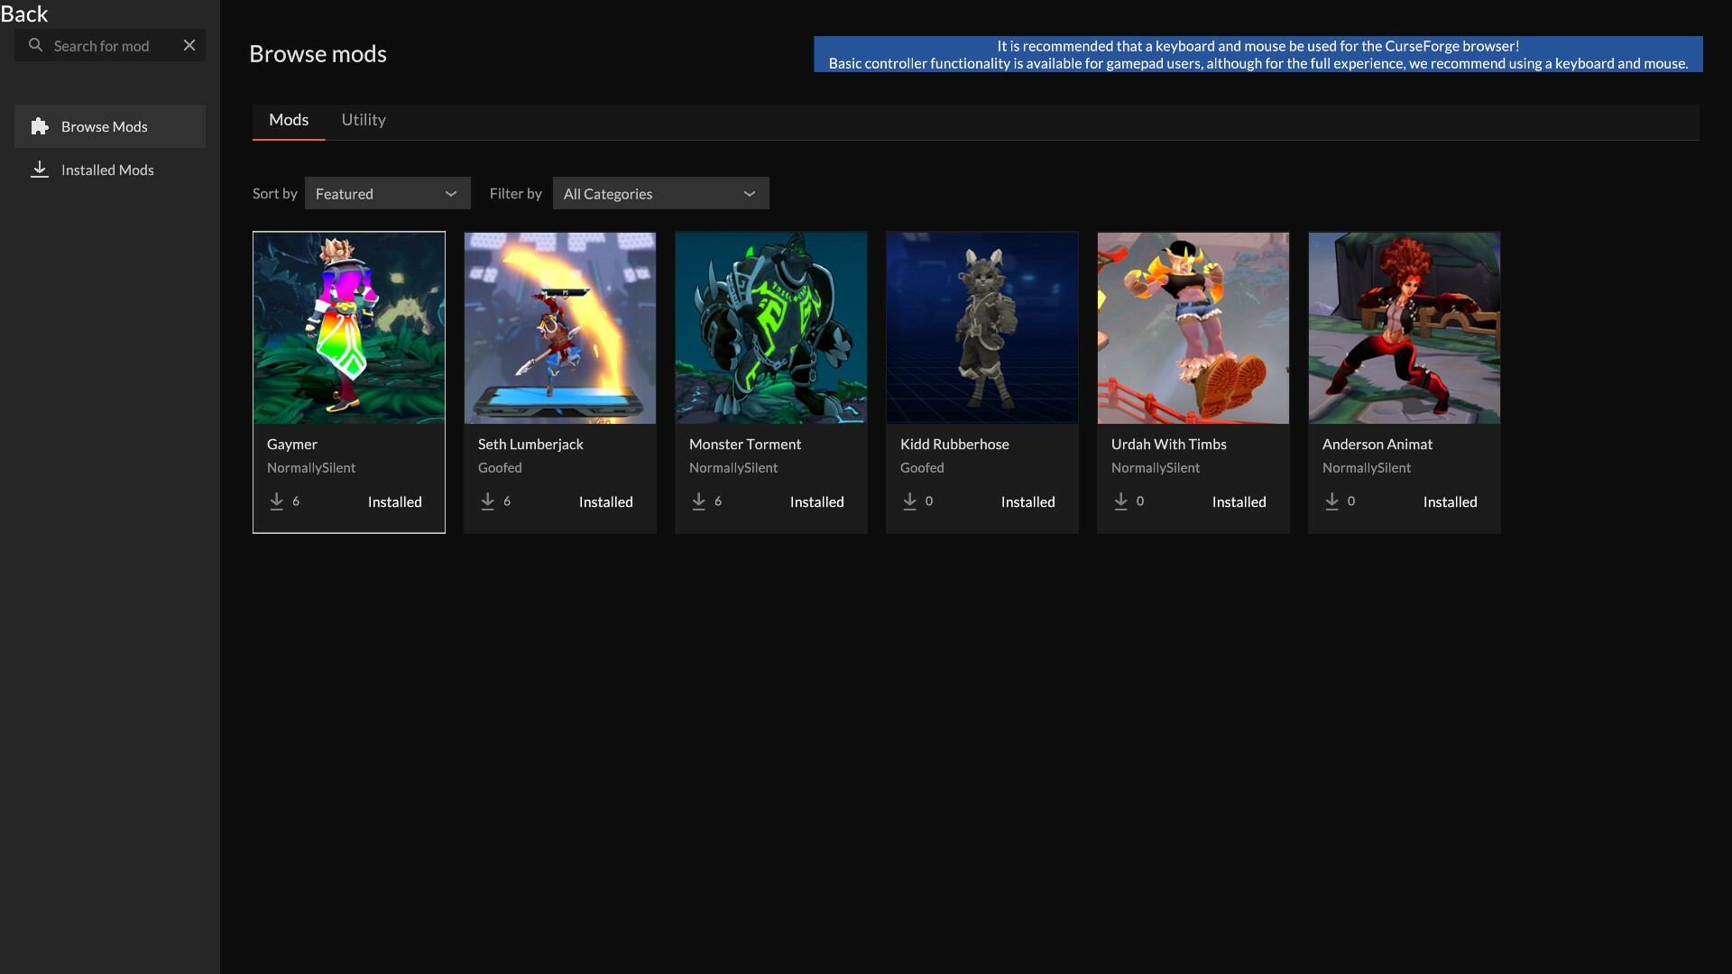Click the Kidd Rubberhose download count icon
Viewport: 1732px width, 974px height.
click(x=910, y=501)
